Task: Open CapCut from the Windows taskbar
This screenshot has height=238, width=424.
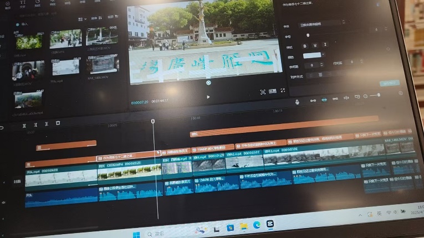Action: (270, 225)
